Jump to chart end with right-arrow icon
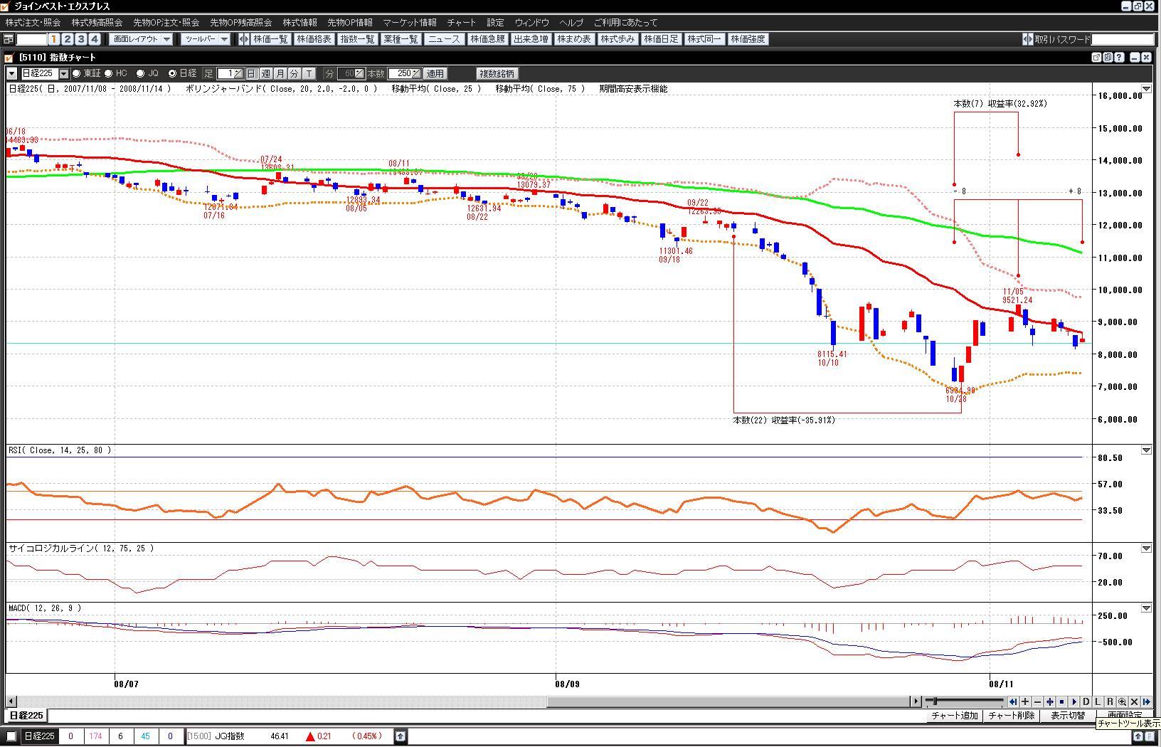The image size is (1161, 747). [x=1146, y=701]
